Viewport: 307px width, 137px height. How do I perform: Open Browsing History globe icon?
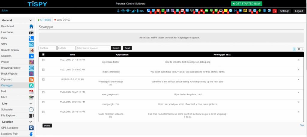click(31, 68)
